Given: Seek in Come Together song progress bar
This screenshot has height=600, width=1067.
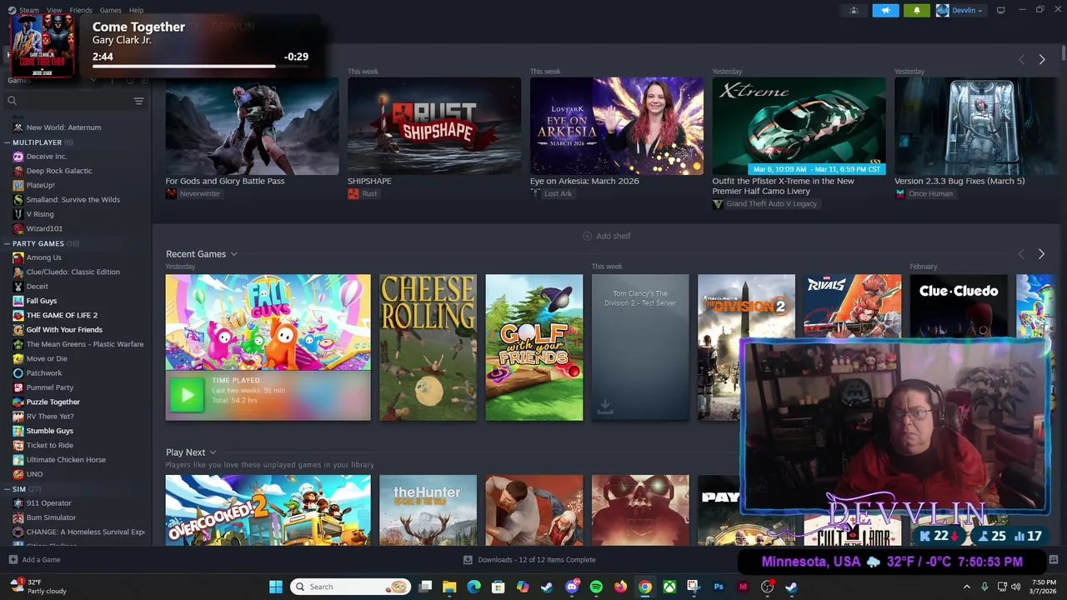Looking at the screenshot, I should coord(200,66).
